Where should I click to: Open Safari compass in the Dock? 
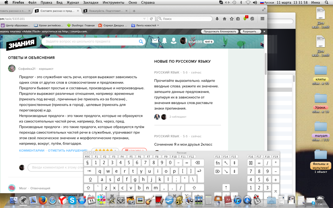tap(52, 200)
